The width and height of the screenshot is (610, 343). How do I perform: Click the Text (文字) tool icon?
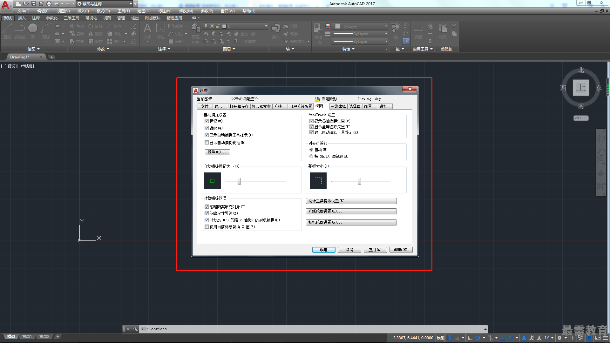pos(147,31)
